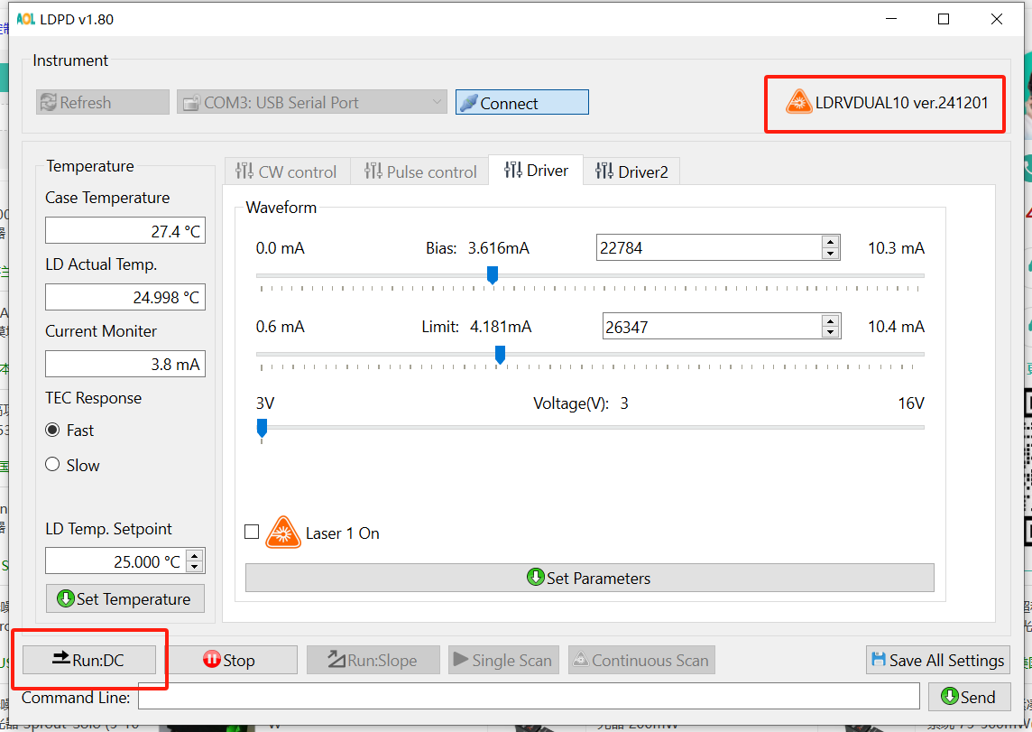Select the Slow TEC response option
The image size is (1032, 732).
tap(52, 465)
